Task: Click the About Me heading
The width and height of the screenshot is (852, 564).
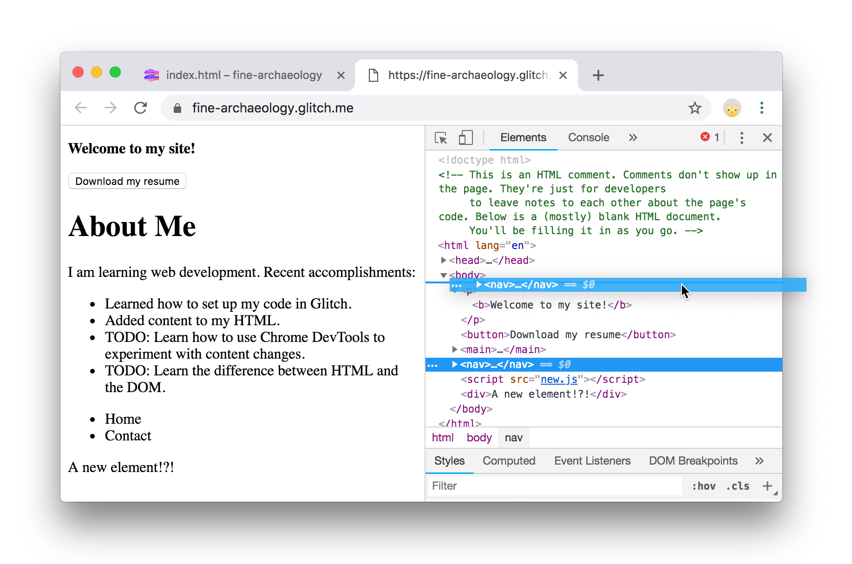Action: pos(132,226)
